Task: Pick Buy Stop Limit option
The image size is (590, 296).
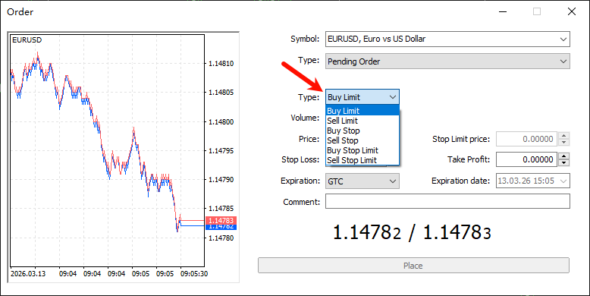Action: click(x=362, y=150)
